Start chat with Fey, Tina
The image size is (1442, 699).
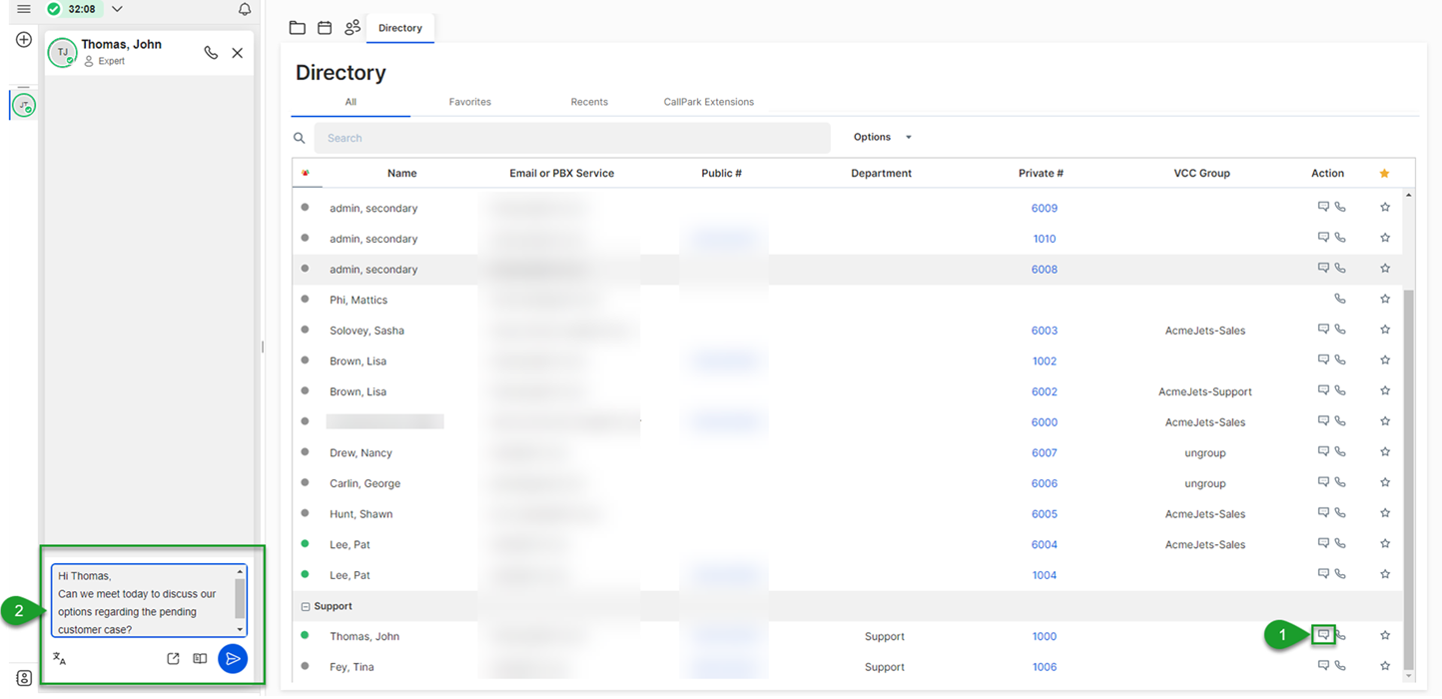coord(1323,665)
